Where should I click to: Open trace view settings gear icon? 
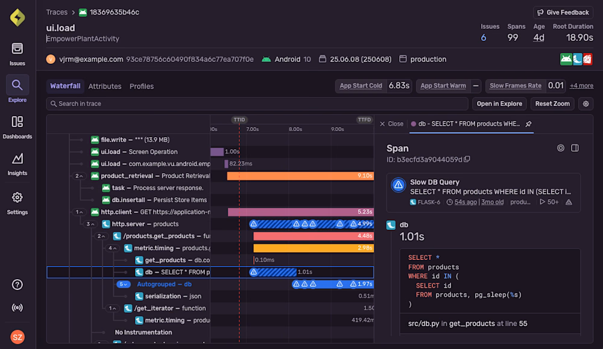pos(585,104)
